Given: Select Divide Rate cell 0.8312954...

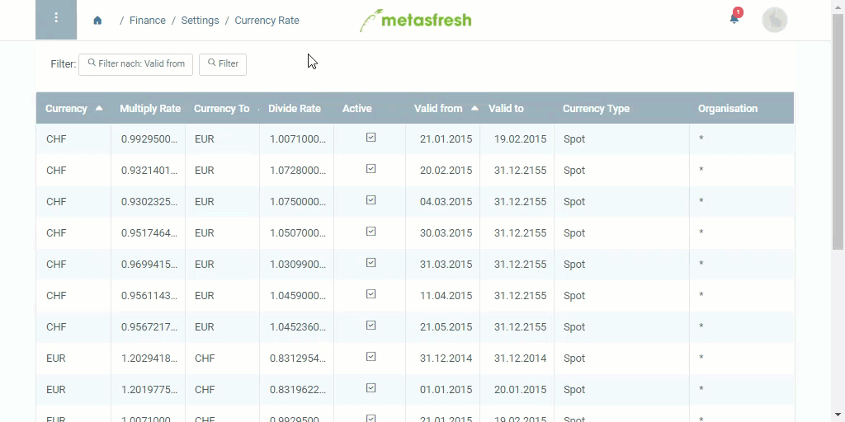Looking at the screenshot, I should click(297, 358).
